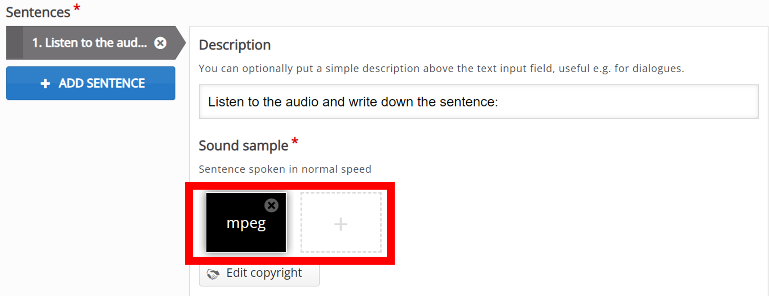Click the arrow tip of the sentence tab
This screenshot has width=769, height=296.
(181, 43)
